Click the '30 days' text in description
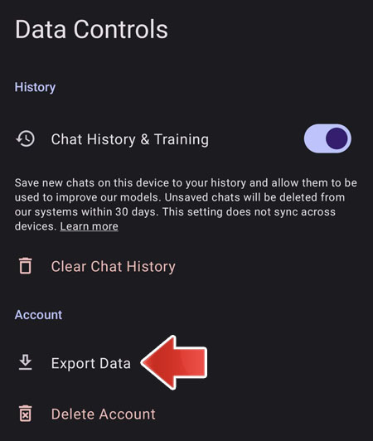Viewport: 373px width, 441px height. 135,211
